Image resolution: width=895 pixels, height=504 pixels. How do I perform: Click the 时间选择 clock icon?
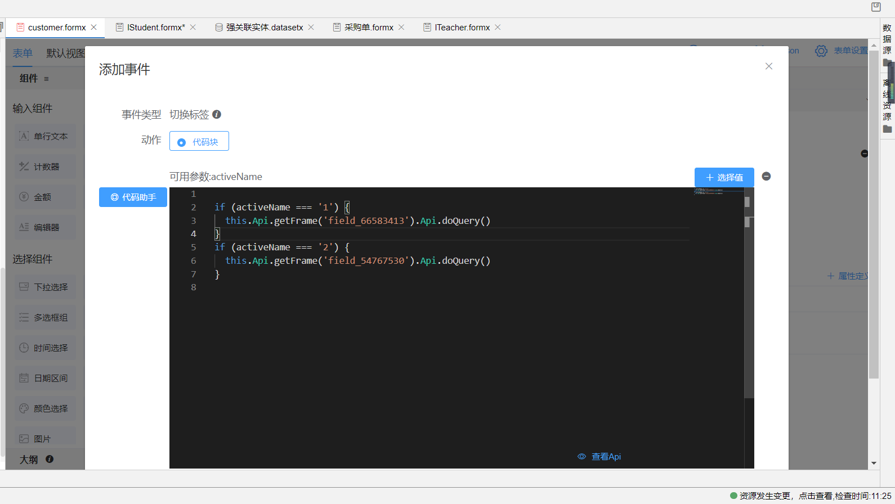pos(24,348)
